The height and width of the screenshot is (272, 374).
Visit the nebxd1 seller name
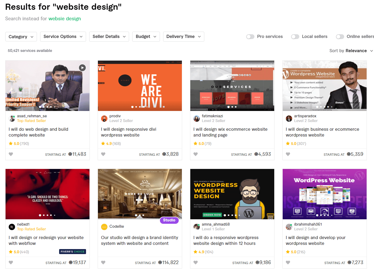(x=23, y=224)
